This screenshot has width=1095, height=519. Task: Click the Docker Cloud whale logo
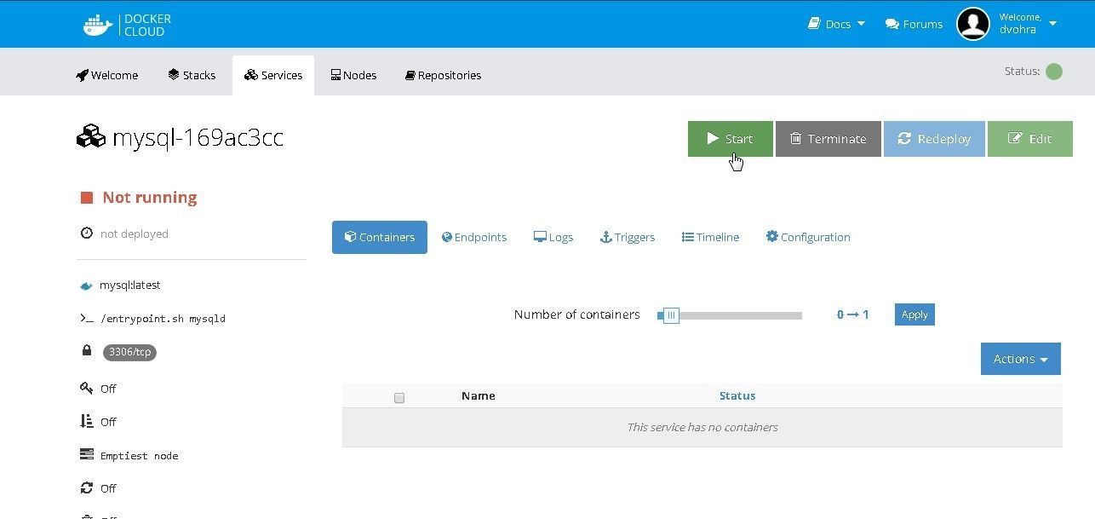98,24
